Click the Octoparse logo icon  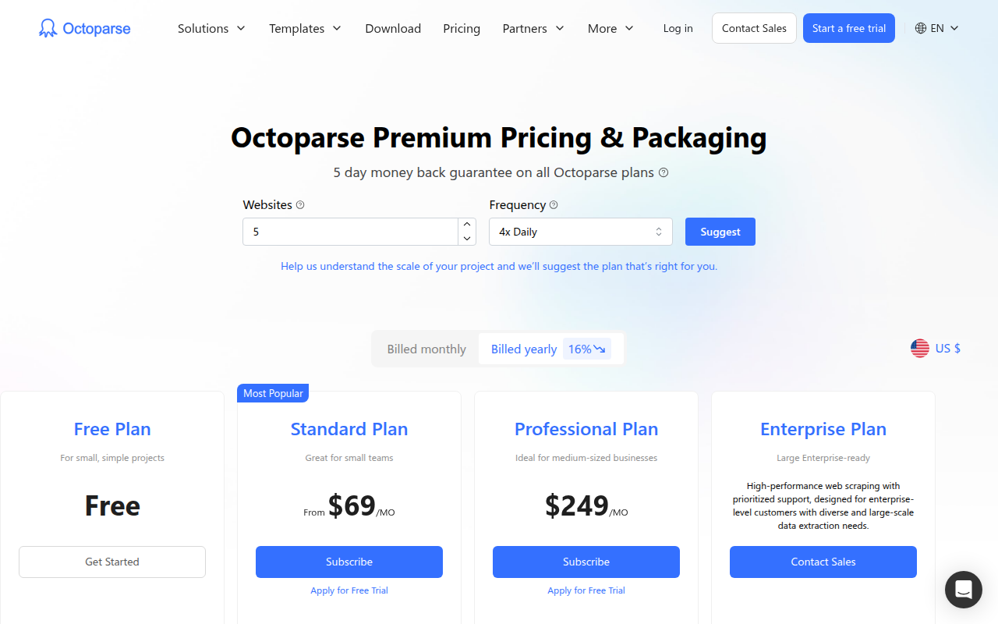pyautogui.click(x=48, y=29)
